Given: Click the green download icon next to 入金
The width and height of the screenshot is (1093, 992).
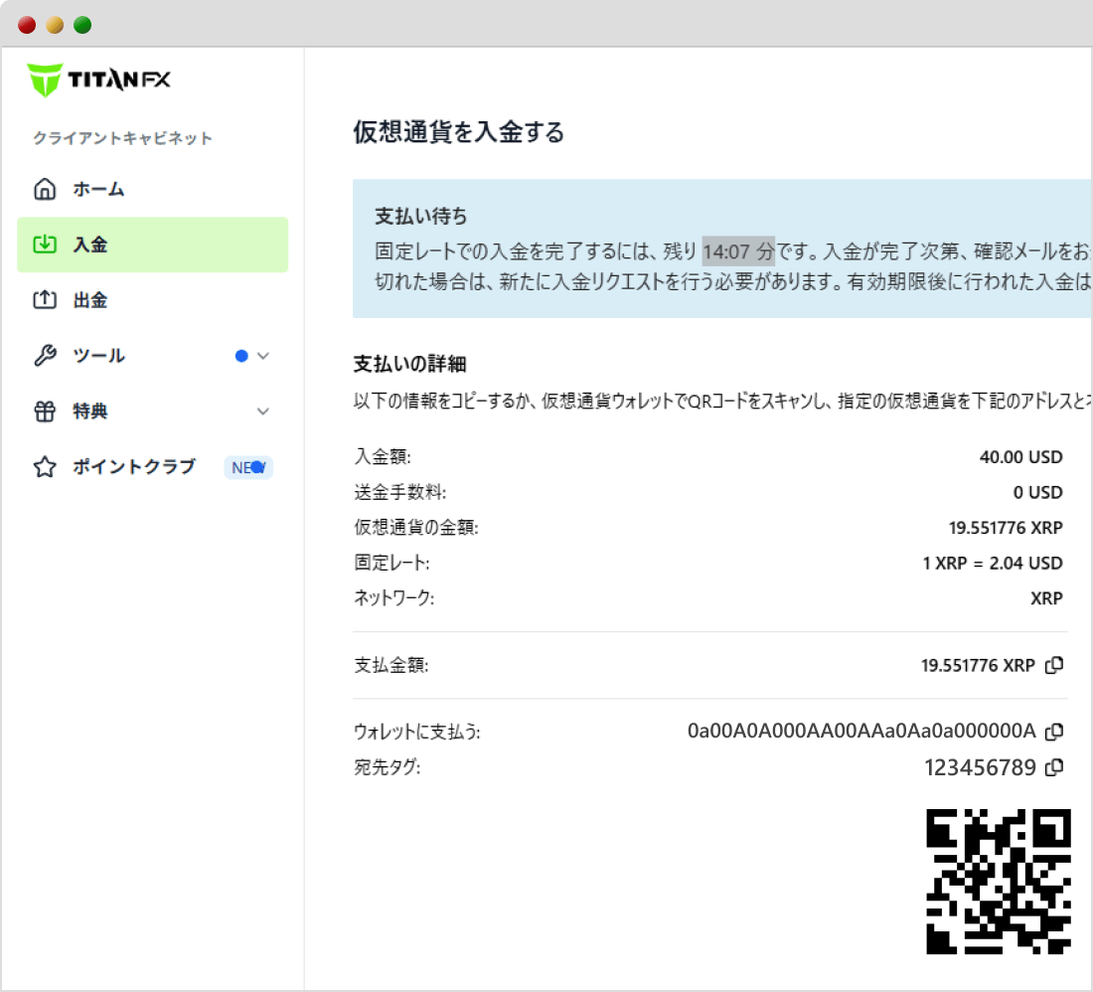Looking at the screenshot, I should (x=45, y=244).
